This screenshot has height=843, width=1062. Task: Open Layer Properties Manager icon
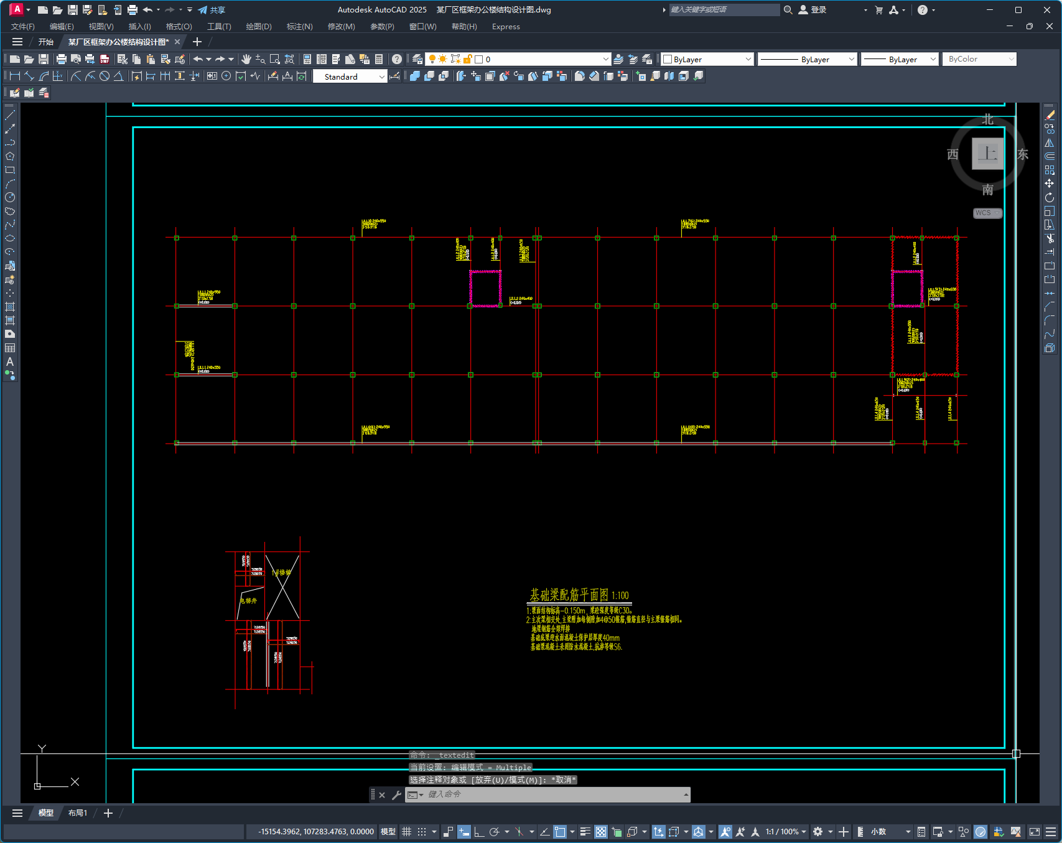coord(417,59)
